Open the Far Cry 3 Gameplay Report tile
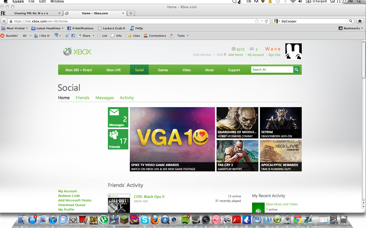This screenshot has height=228, width=366. click(237, 156)
